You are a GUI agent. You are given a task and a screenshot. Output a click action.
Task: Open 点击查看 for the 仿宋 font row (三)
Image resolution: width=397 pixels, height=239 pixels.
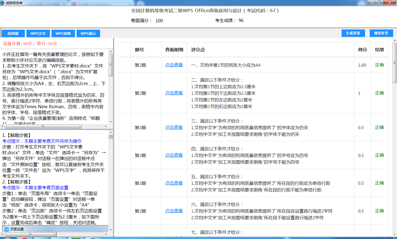pos(174,127)
